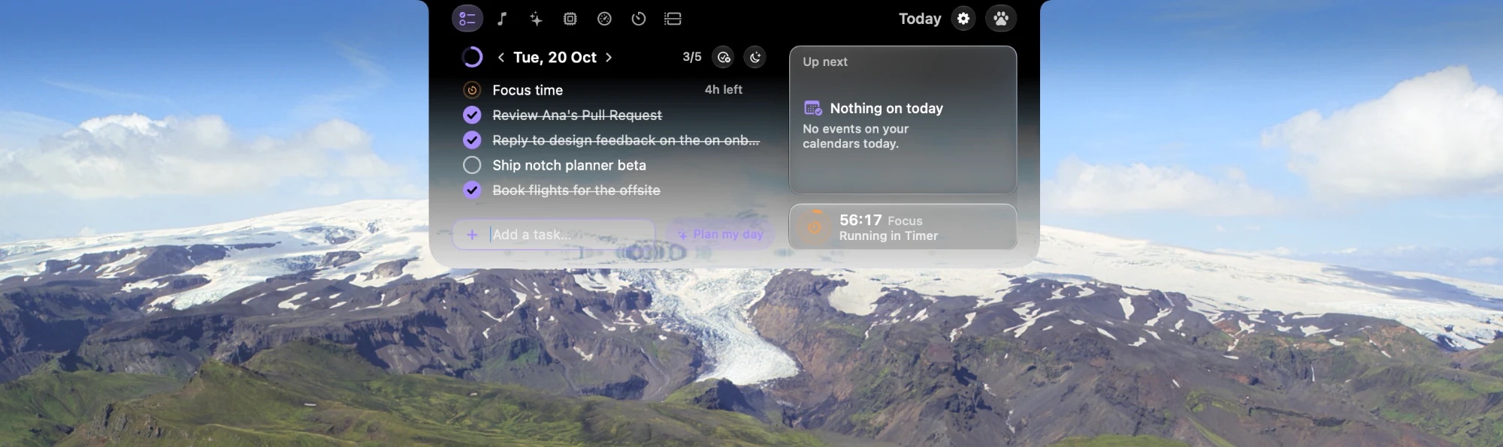Viewport: 1503px width, 447px height.
Task: Click the moon wind-down icon
Action: (x=755, y=57)
